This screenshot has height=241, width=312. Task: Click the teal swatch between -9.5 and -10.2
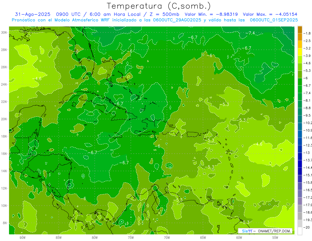[300, 119]
